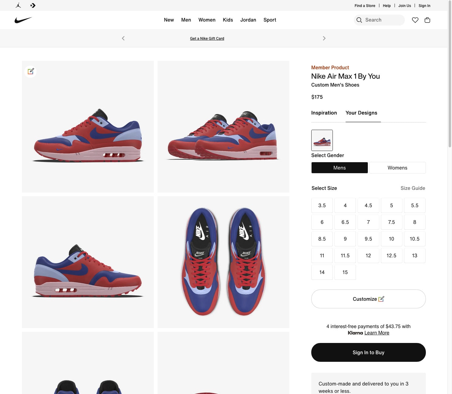The width and height of the screenshot is (452, 394).
Task: Select the saved design thumbnail
Action: point(322,140)
